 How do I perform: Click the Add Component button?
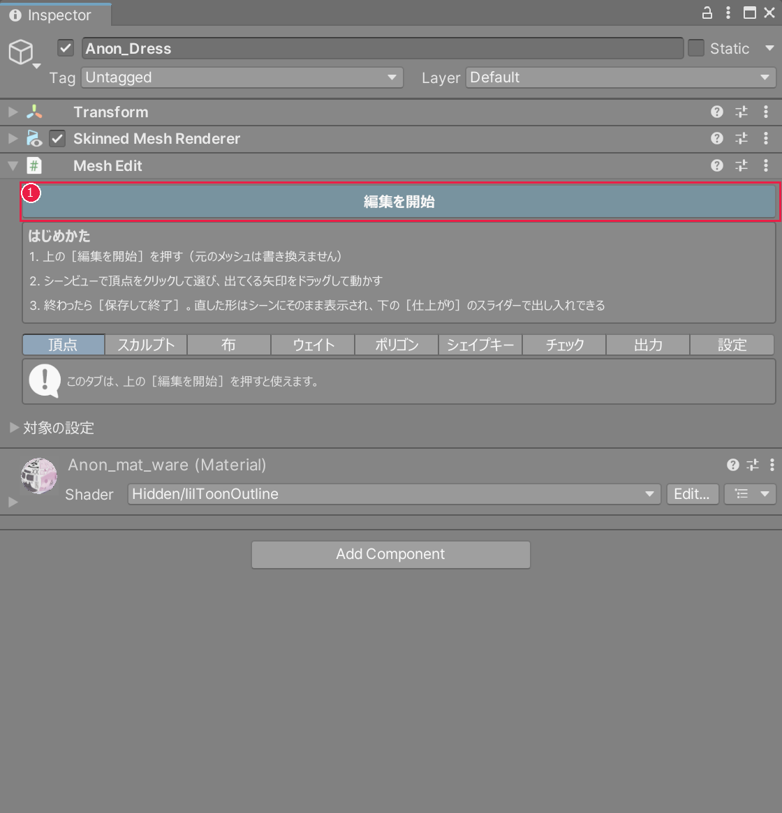pyautogui.click(x=391, y=554)
